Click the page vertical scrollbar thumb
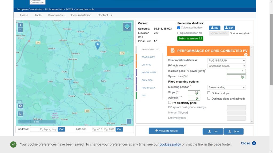The height and width of the screenshot is (153, 273). (x=271, y=50)
